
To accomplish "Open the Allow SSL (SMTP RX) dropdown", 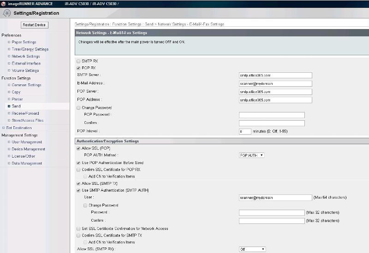I will [x=252, y=249].
